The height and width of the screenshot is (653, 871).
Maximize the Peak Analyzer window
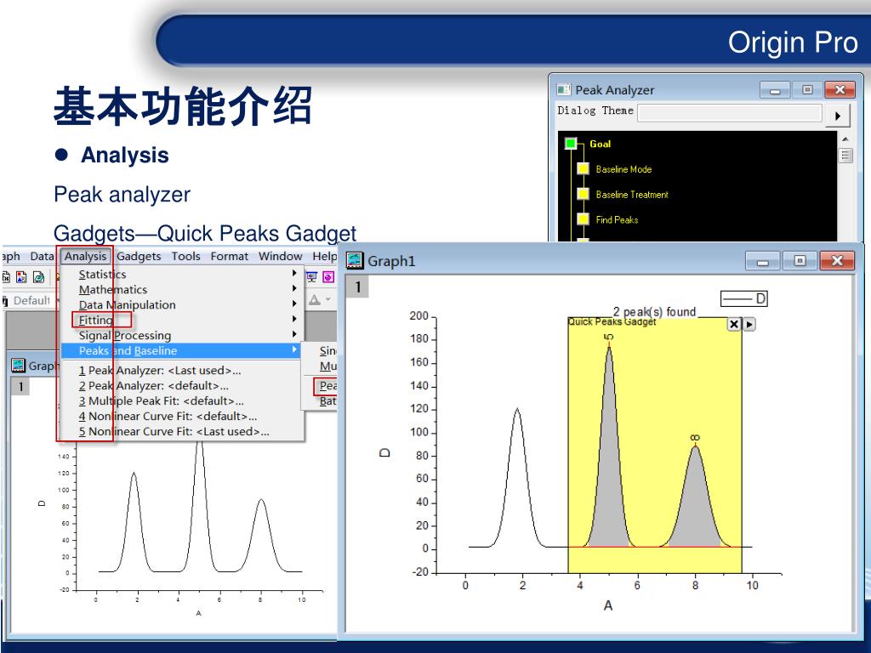807,90
